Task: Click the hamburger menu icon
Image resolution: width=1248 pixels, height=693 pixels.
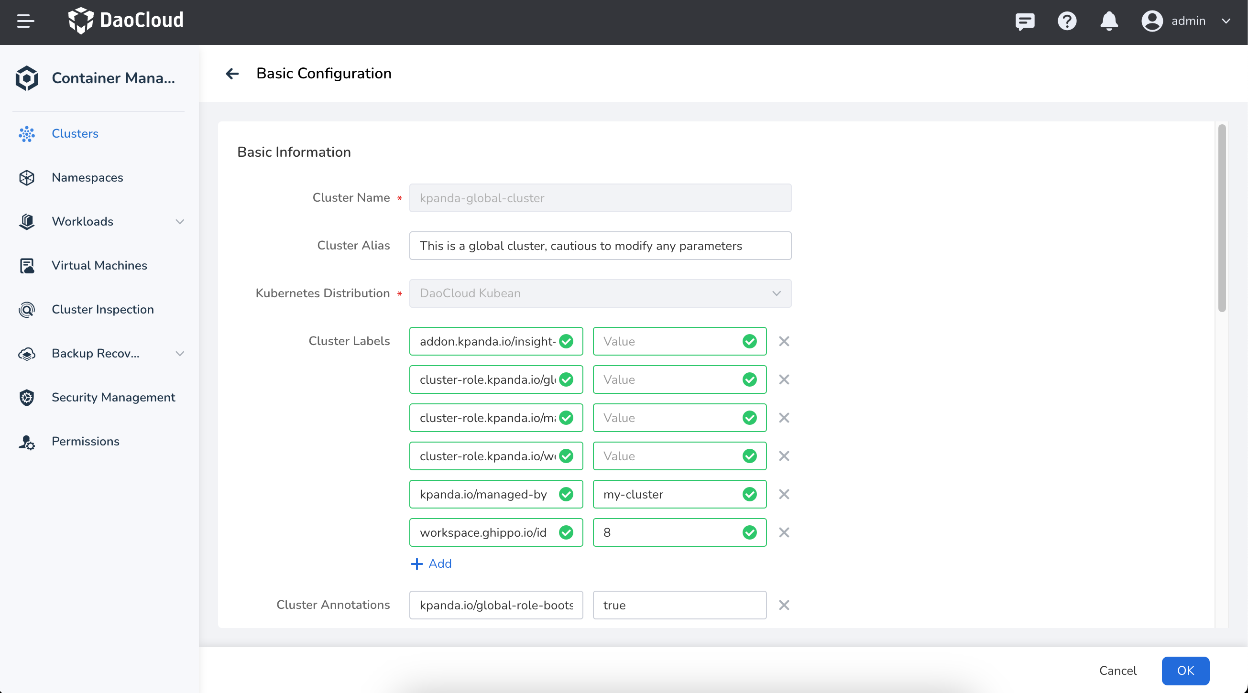Action: pos(25,21)
